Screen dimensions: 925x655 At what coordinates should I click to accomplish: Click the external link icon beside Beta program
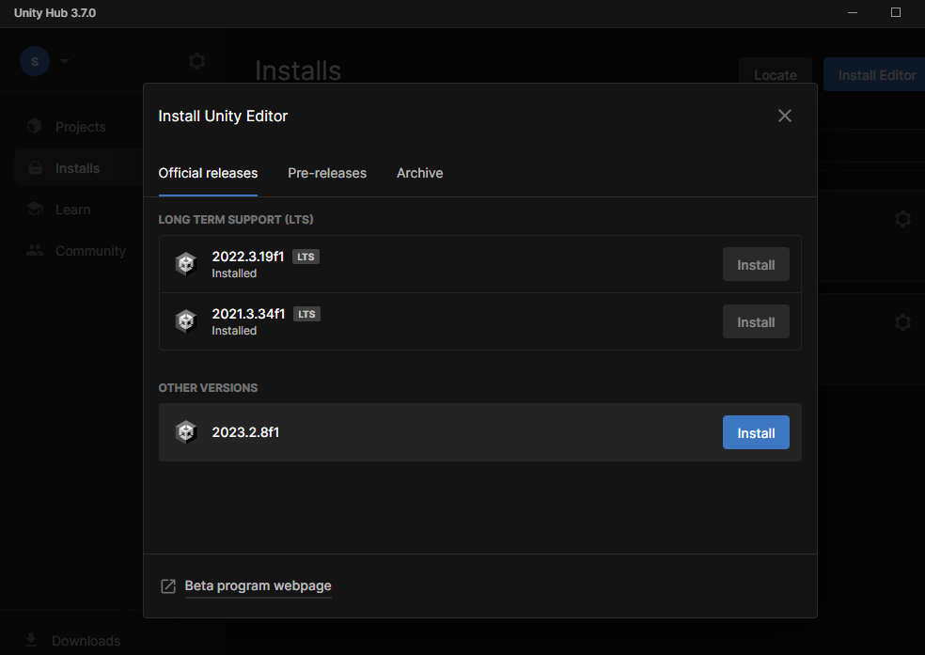(x=168, y=586)
